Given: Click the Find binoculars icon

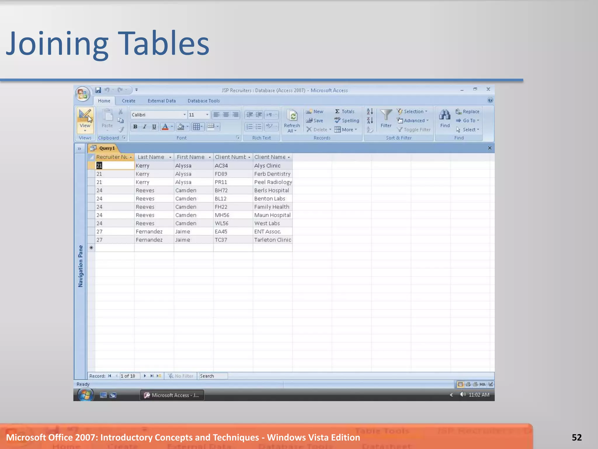Looking at the screenshot, I should [x=445, y=115].
